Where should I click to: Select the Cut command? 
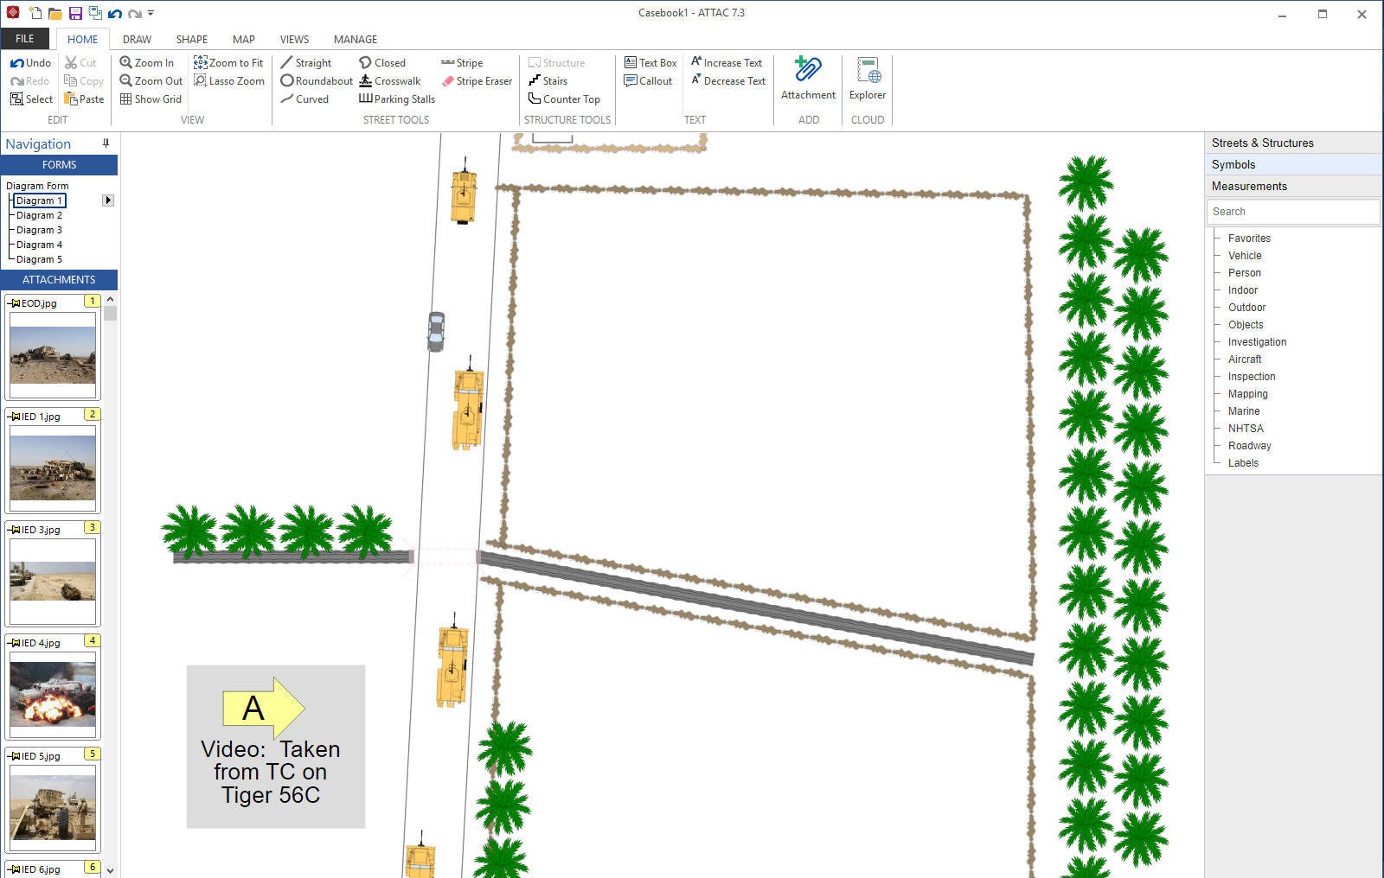tap(80, 62)
